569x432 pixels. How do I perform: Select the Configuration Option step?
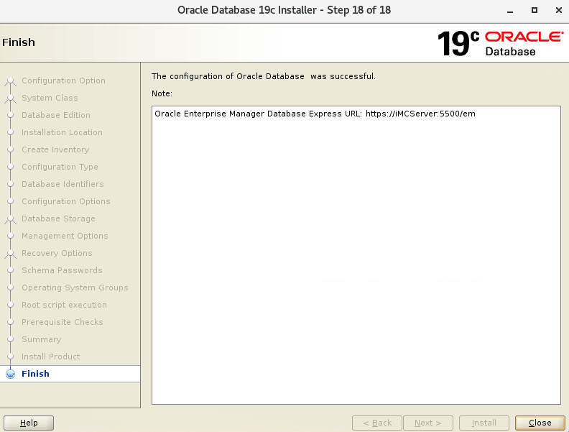coord(63,81)
